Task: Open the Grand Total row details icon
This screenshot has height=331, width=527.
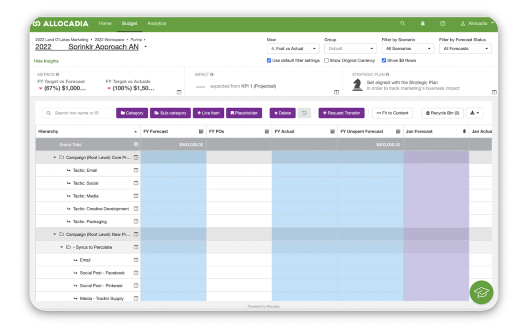Action: pyautogui.click(x=136, y=144)
